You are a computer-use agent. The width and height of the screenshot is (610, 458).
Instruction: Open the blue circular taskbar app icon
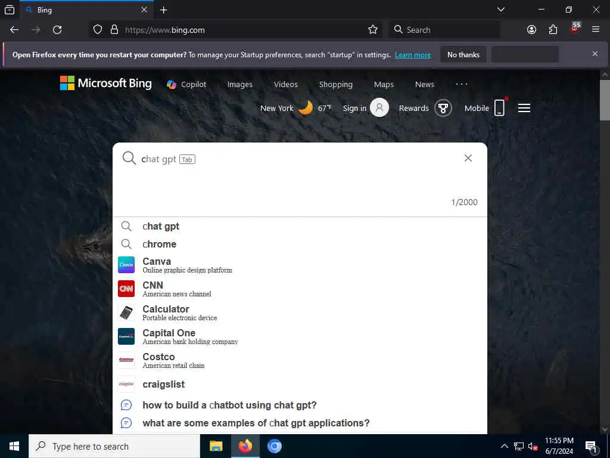(274, 446)
